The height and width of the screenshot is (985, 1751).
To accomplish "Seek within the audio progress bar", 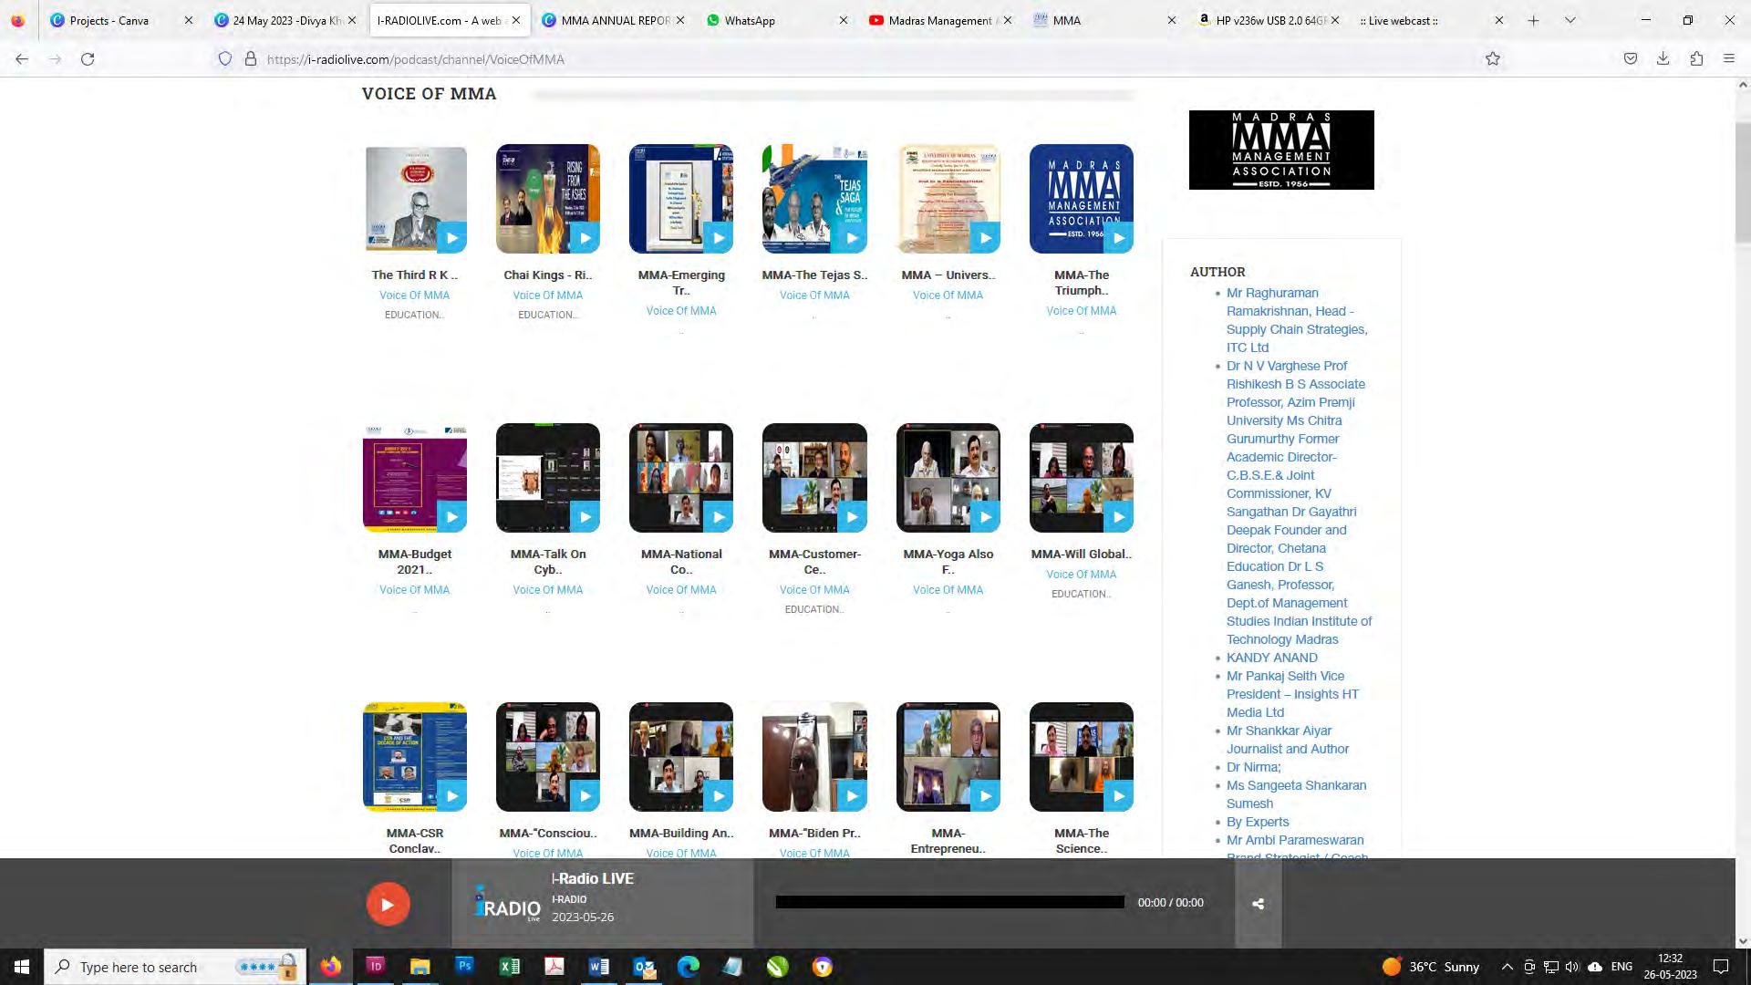I will [949, 902].
